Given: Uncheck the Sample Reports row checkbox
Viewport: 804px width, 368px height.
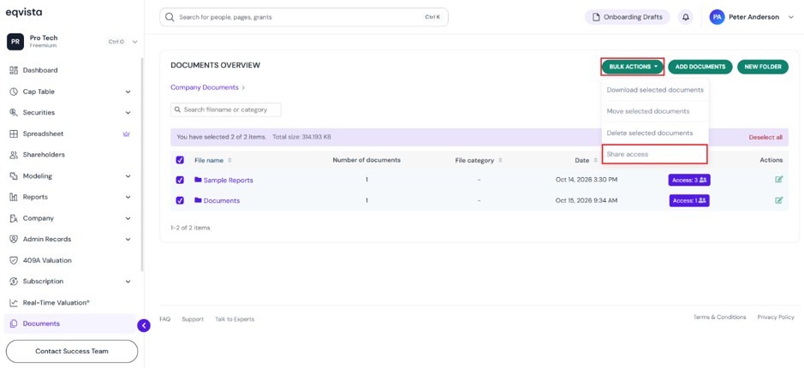Looking at the screenshot, I should click(180, 180).
